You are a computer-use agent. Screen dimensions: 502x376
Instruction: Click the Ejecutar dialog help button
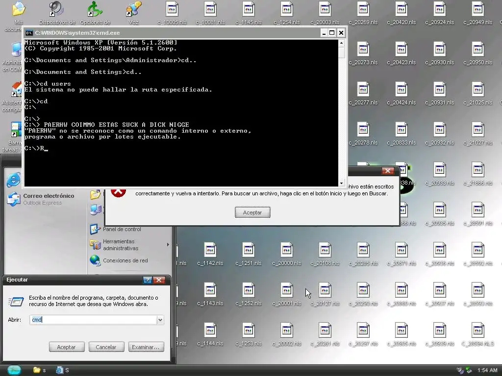pyautogui.click(x=147, y=280)
